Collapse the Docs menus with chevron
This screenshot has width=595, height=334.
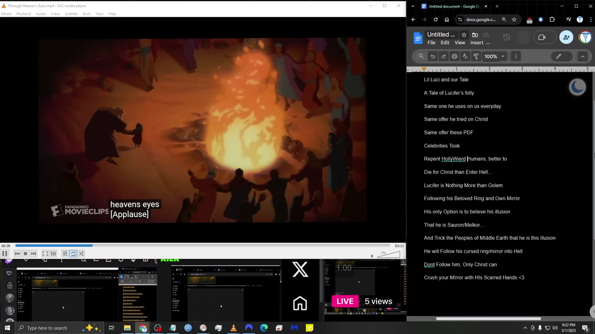tap(582, 56)
